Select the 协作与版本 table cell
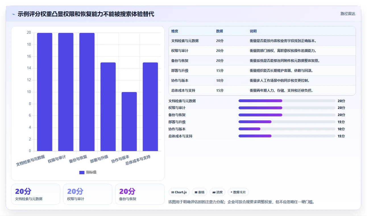The height and width of the screenshot is (216, 367). coord(180,81)
